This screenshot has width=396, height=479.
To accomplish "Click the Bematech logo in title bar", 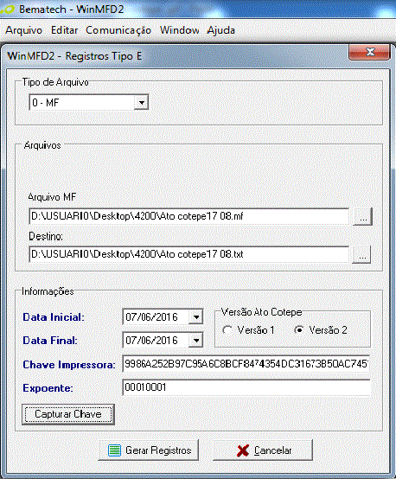I will pos(7,10).
